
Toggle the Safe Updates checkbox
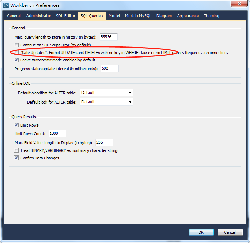click(x=16, y=53)
